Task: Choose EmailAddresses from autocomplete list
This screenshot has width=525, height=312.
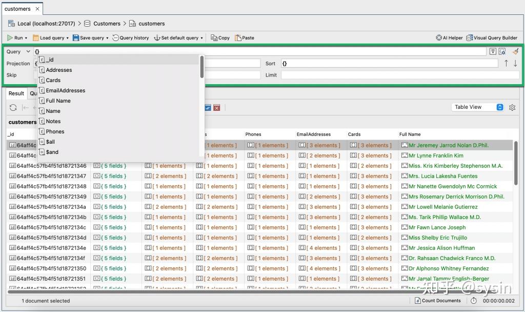Action: 118,90
